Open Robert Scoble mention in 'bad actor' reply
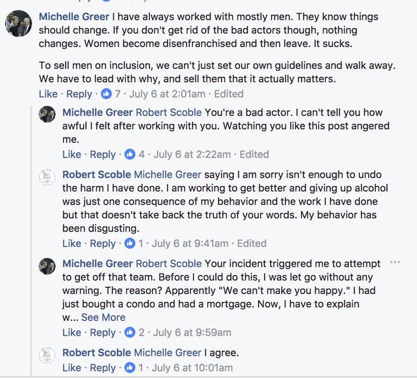Viewport: 417px width, 378px height. pos(169,113)
